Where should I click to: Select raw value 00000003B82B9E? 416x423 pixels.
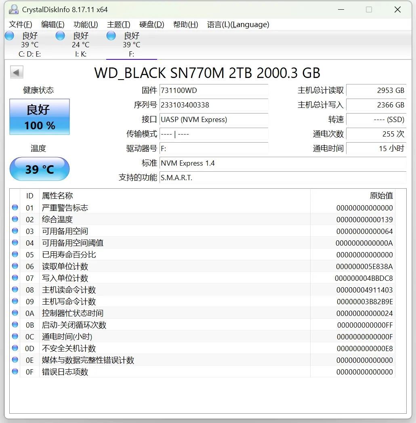point(365,302)
